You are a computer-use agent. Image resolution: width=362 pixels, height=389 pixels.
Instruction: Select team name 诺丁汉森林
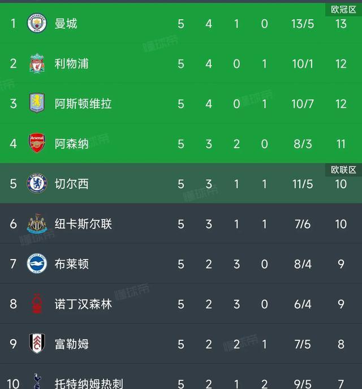tap(83, 304)
